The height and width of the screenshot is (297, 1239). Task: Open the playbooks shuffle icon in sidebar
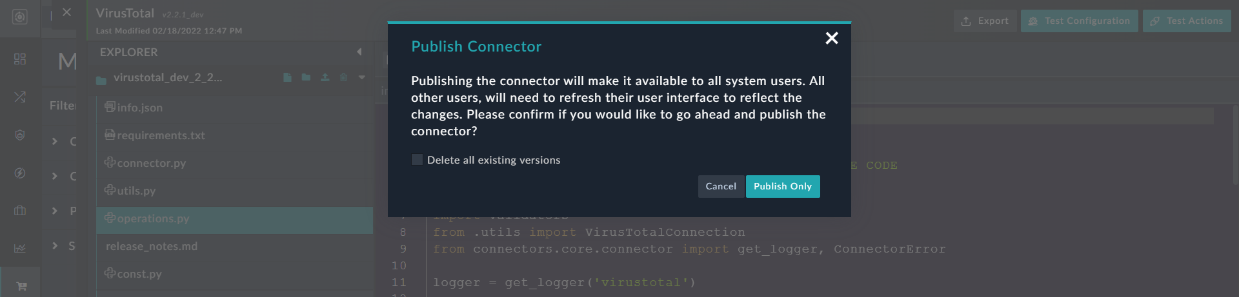pyautogui.click(x=20, y=97)
